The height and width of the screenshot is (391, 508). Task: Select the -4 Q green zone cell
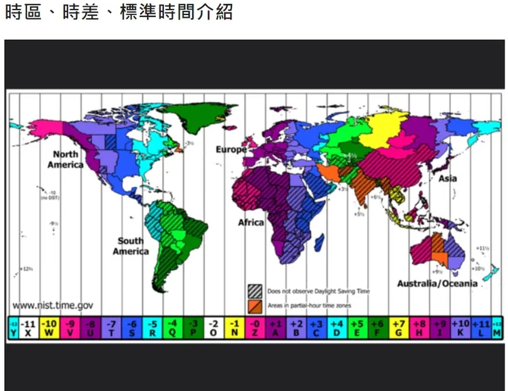(x=173, y=328)
